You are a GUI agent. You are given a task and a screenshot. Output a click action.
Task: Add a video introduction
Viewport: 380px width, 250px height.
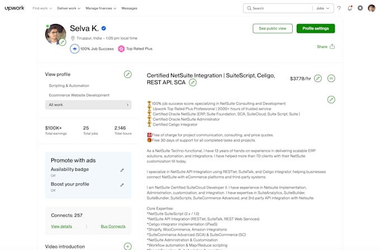pyautogui.click(x=128, y=246)
